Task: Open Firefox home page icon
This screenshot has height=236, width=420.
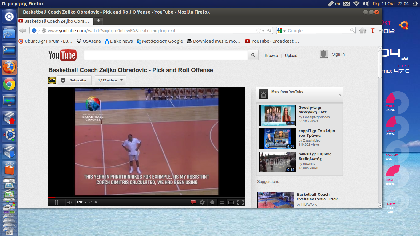Action: [x=363, y=30]
